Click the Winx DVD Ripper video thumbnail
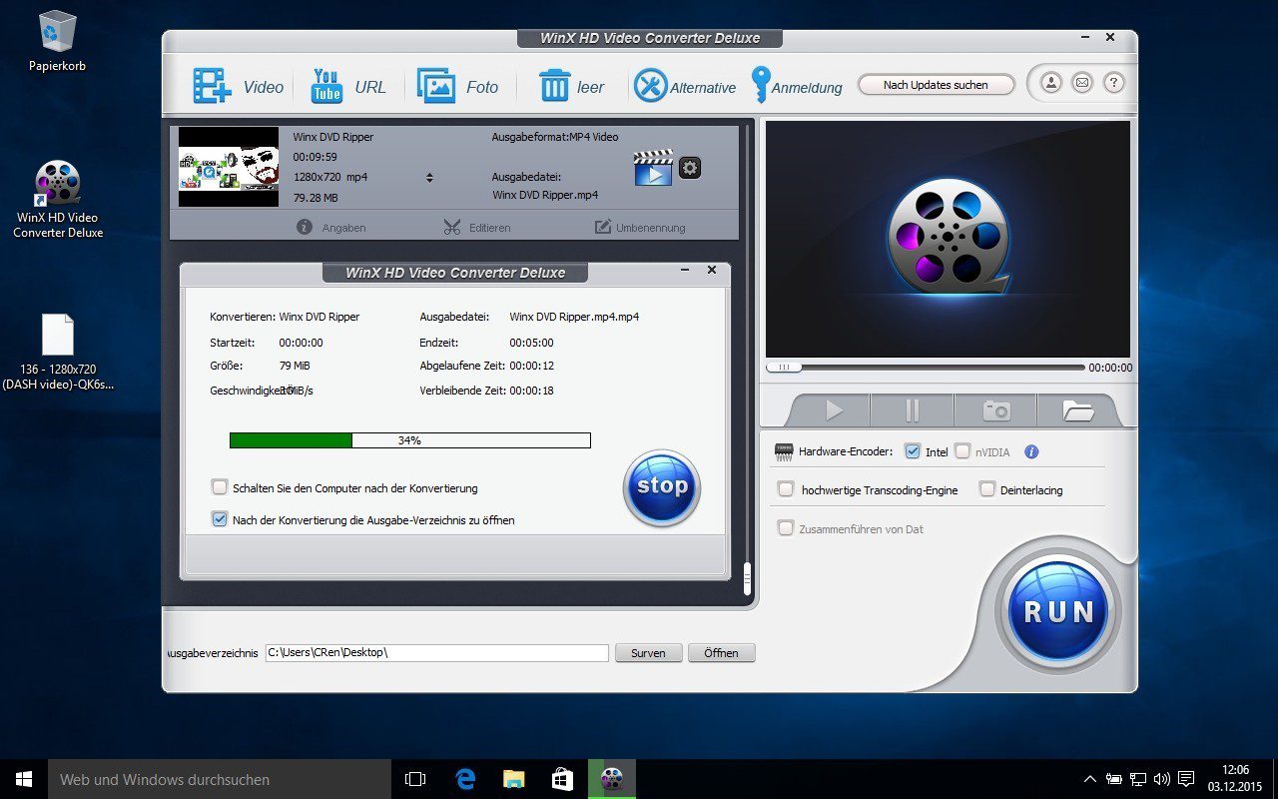 (x=229, y=166)
